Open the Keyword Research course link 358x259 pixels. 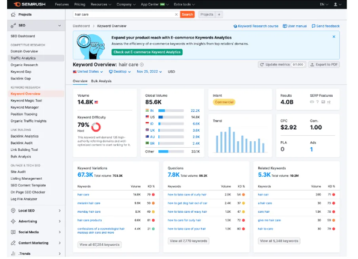pyautogui.click(x=256, y=26)
